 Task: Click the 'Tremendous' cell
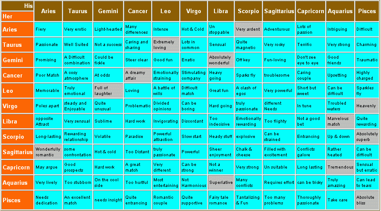pos(340,167)
